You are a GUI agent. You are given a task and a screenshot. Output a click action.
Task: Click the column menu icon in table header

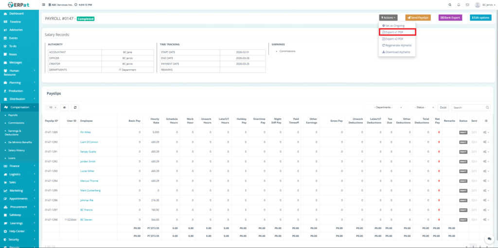coord(486,120)
